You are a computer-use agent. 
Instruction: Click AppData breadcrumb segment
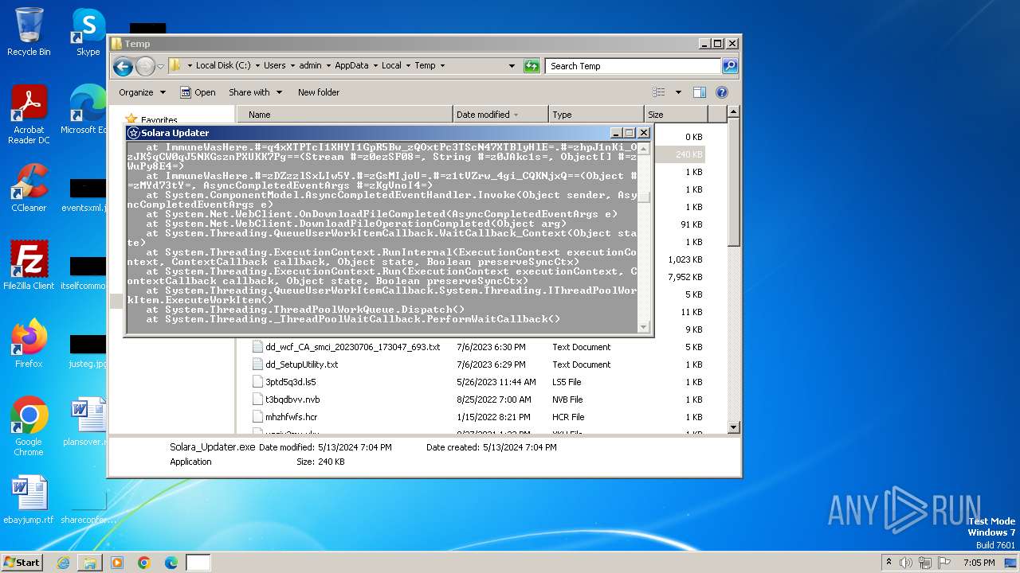[x=351, y=66]
